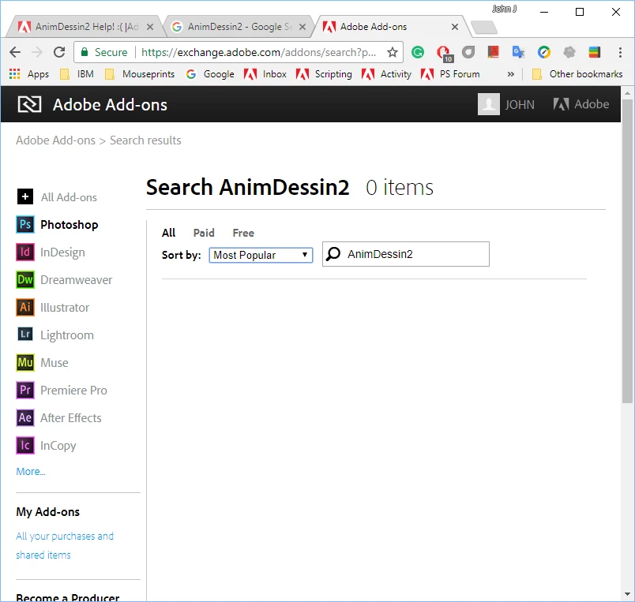Select the Lightroom sidebar label

67,335
